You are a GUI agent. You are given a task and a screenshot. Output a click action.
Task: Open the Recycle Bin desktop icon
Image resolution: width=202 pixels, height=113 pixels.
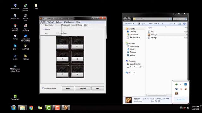15,17
